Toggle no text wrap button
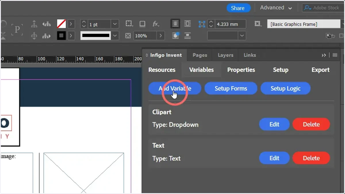Screen dimensions: 345x194 (175, 24)
